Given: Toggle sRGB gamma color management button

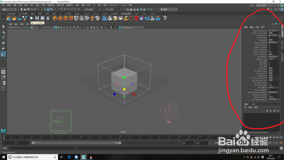Looking at the screenshot, I should [x=120, y=27].
